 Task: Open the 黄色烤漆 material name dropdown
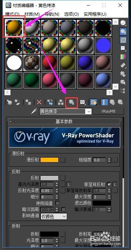click(x=88, y=112)
